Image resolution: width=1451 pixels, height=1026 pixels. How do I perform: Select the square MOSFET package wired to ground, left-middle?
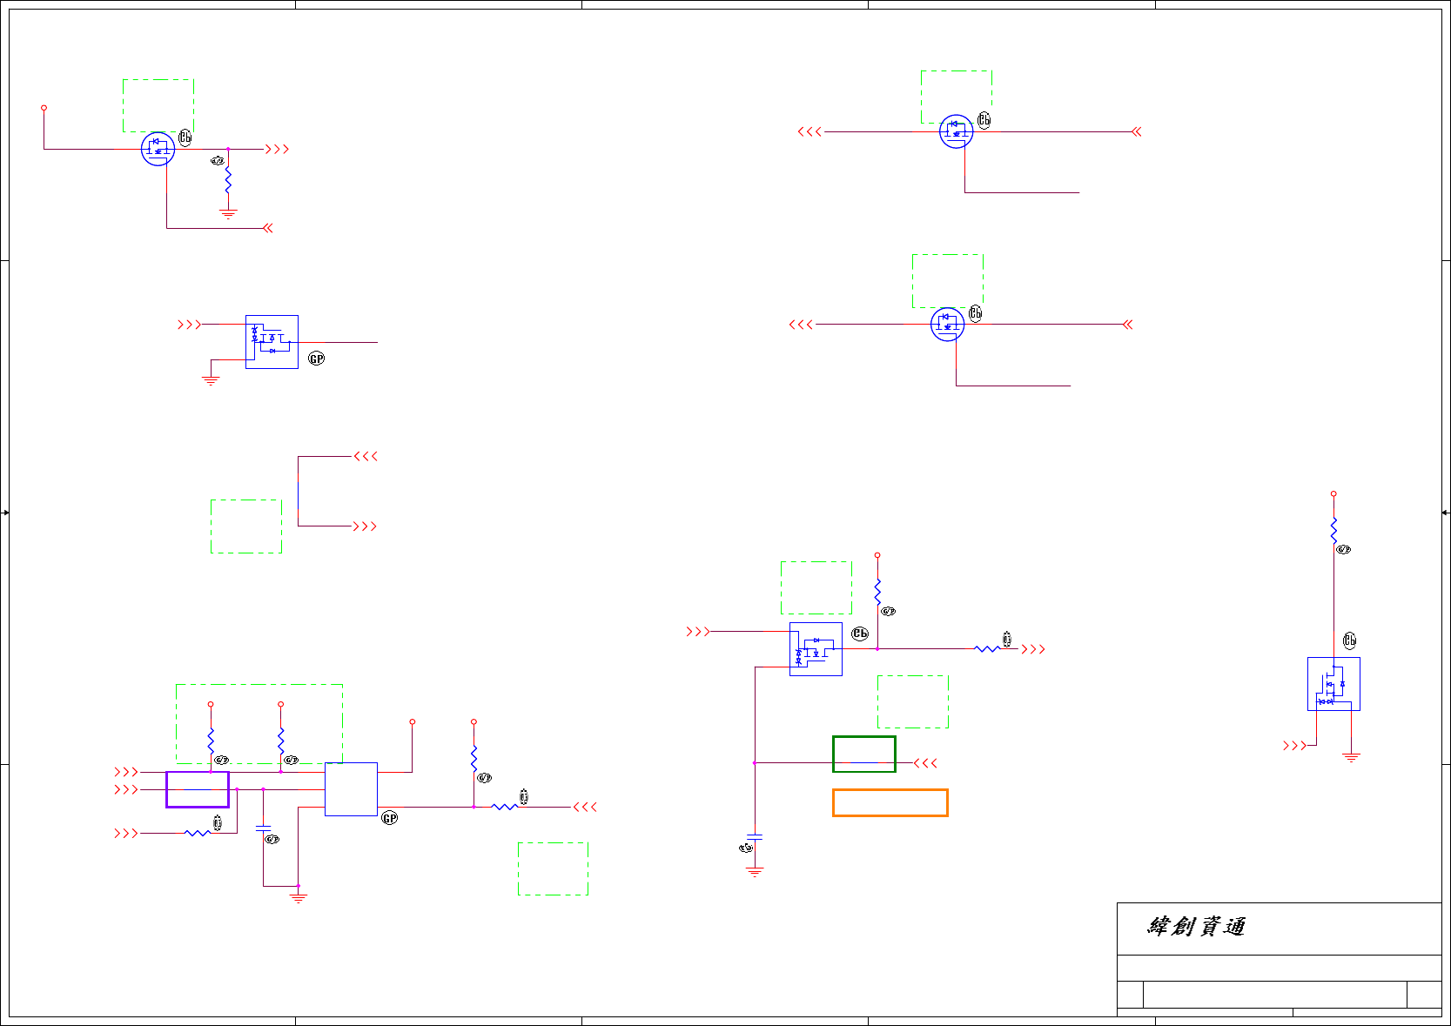point(272,342)
